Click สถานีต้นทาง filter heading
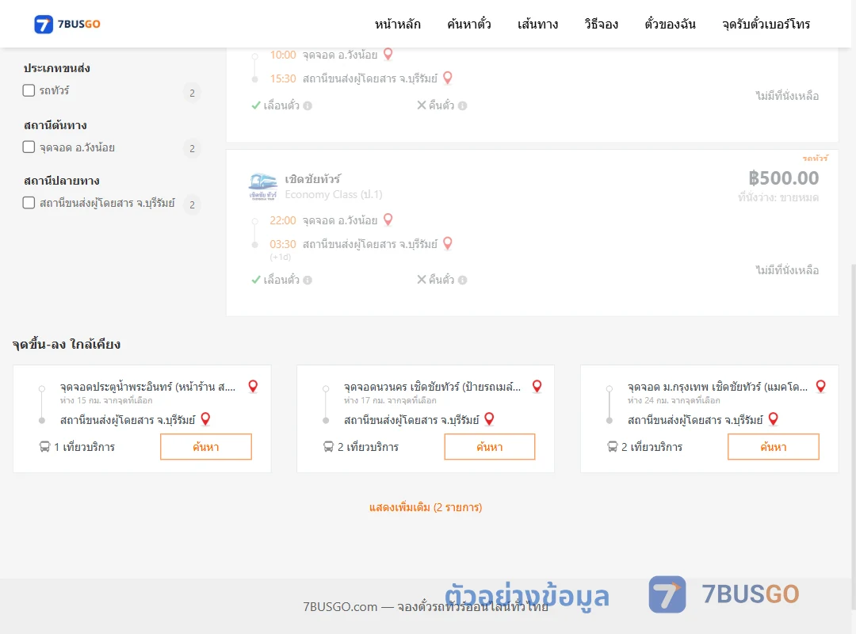The width and height of the screenshot is (856, 634). click(x=55, y=125)
